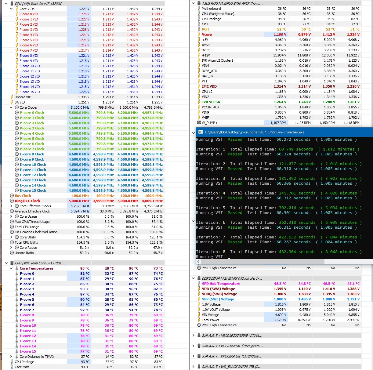Select the E-core 12 VID row label
Image resolution: width=373 pixels, height=370 pixels.
click(x=30, y=76)
